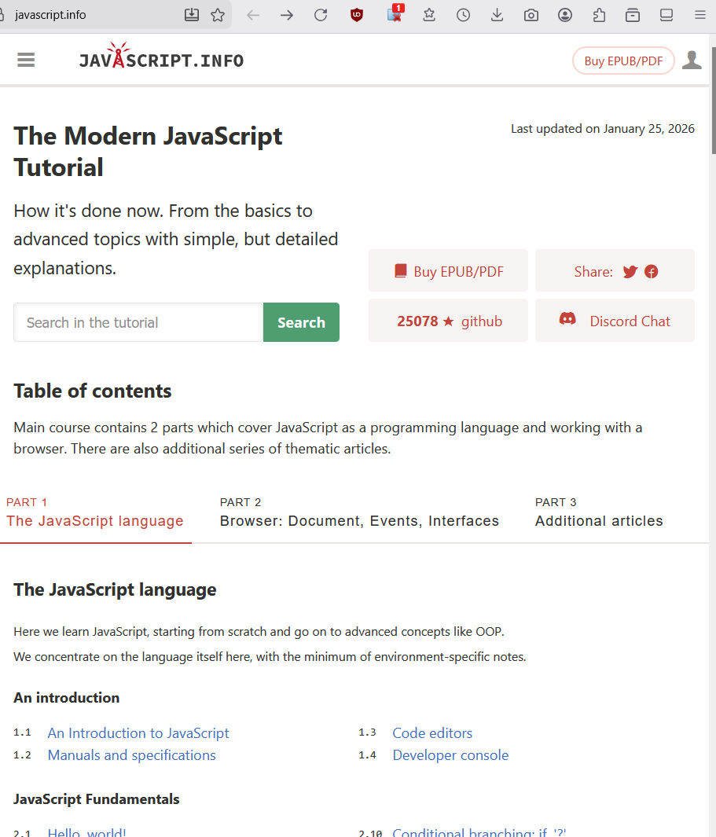Screen dimensions: 716x837
Task: Open the site's hamburger navigation menu
Action: 25,60
